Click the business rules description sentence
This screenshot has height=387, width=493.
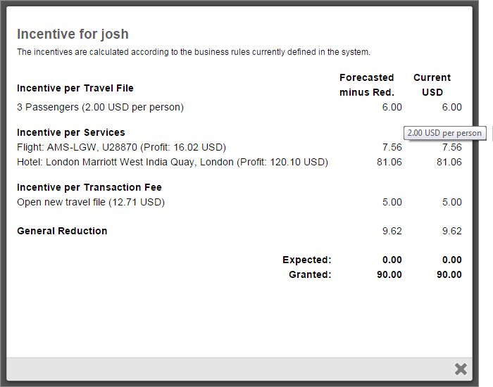194,52
